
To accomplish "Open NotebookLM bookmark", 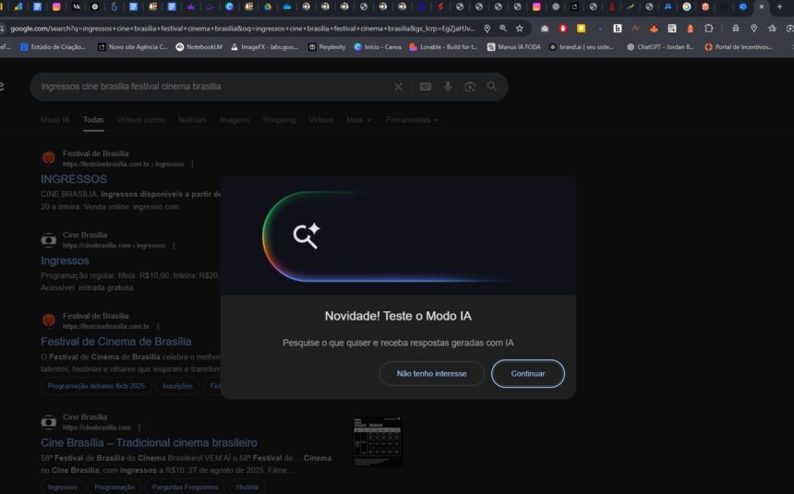I will [x=199, y=47].
